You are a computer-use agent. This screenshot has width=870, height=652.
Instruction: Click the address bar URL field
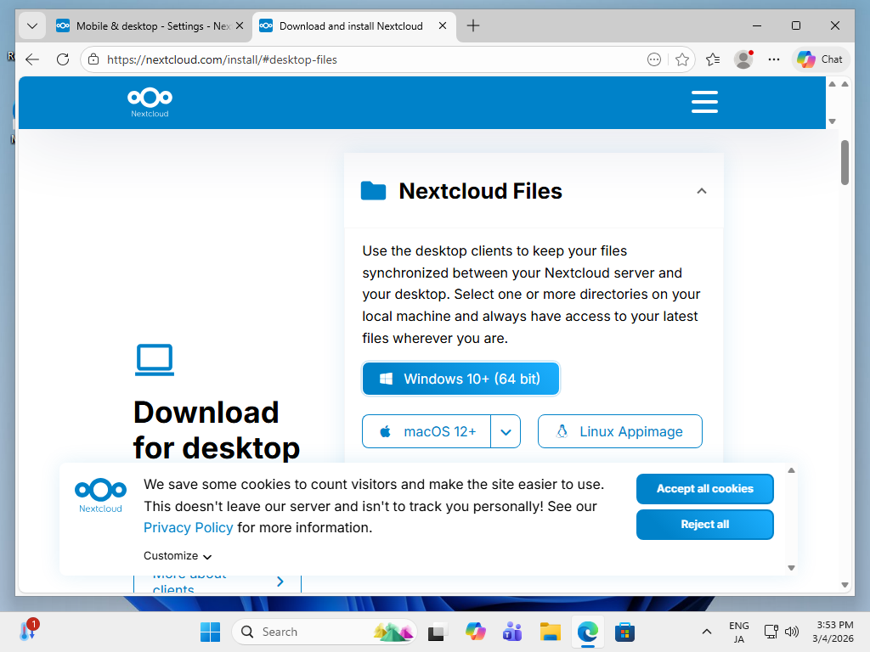pos(372,59)
